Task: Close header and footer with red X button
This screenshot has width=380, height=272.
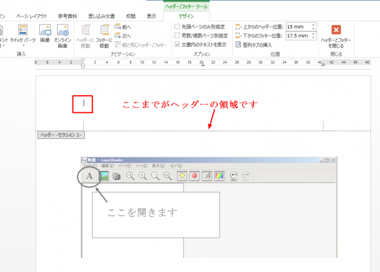Action: (x=336, y=30)
